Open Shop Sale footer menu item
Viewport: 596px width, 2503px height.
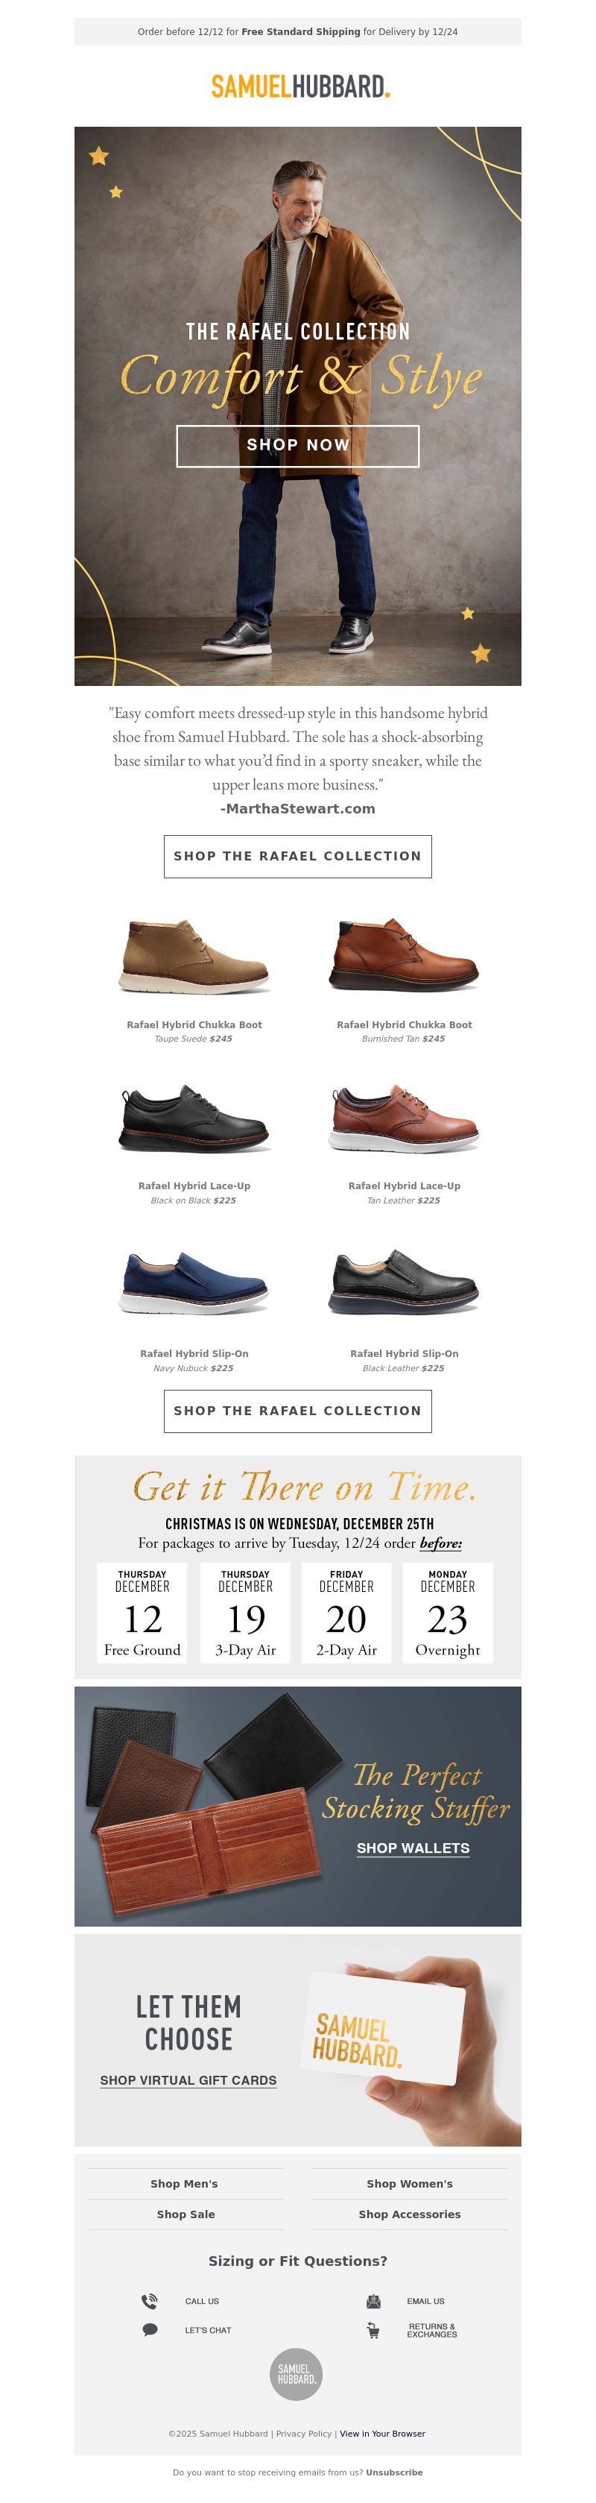pos(186,2214)
